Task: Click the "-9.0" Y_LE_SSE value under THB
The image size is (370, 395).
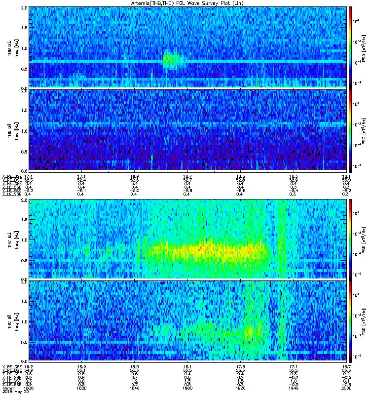Action: pos(134,191)
